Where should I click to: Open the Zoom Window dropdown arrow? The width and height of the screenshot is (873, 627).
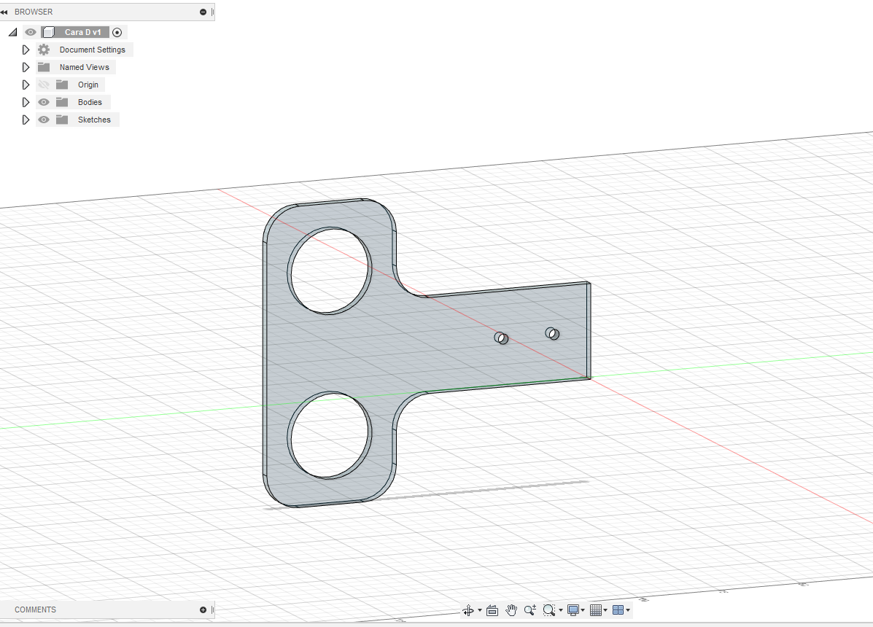tap(561, 610)
